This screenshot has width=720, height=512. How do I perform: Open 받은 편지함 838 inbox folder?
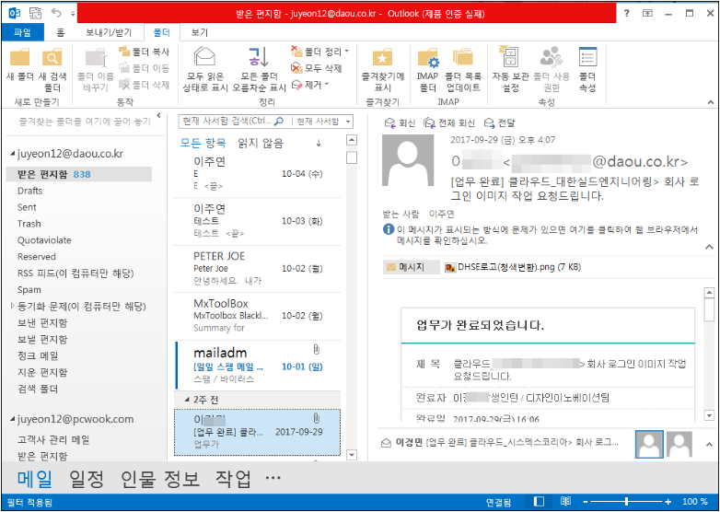tap(79, 174)
